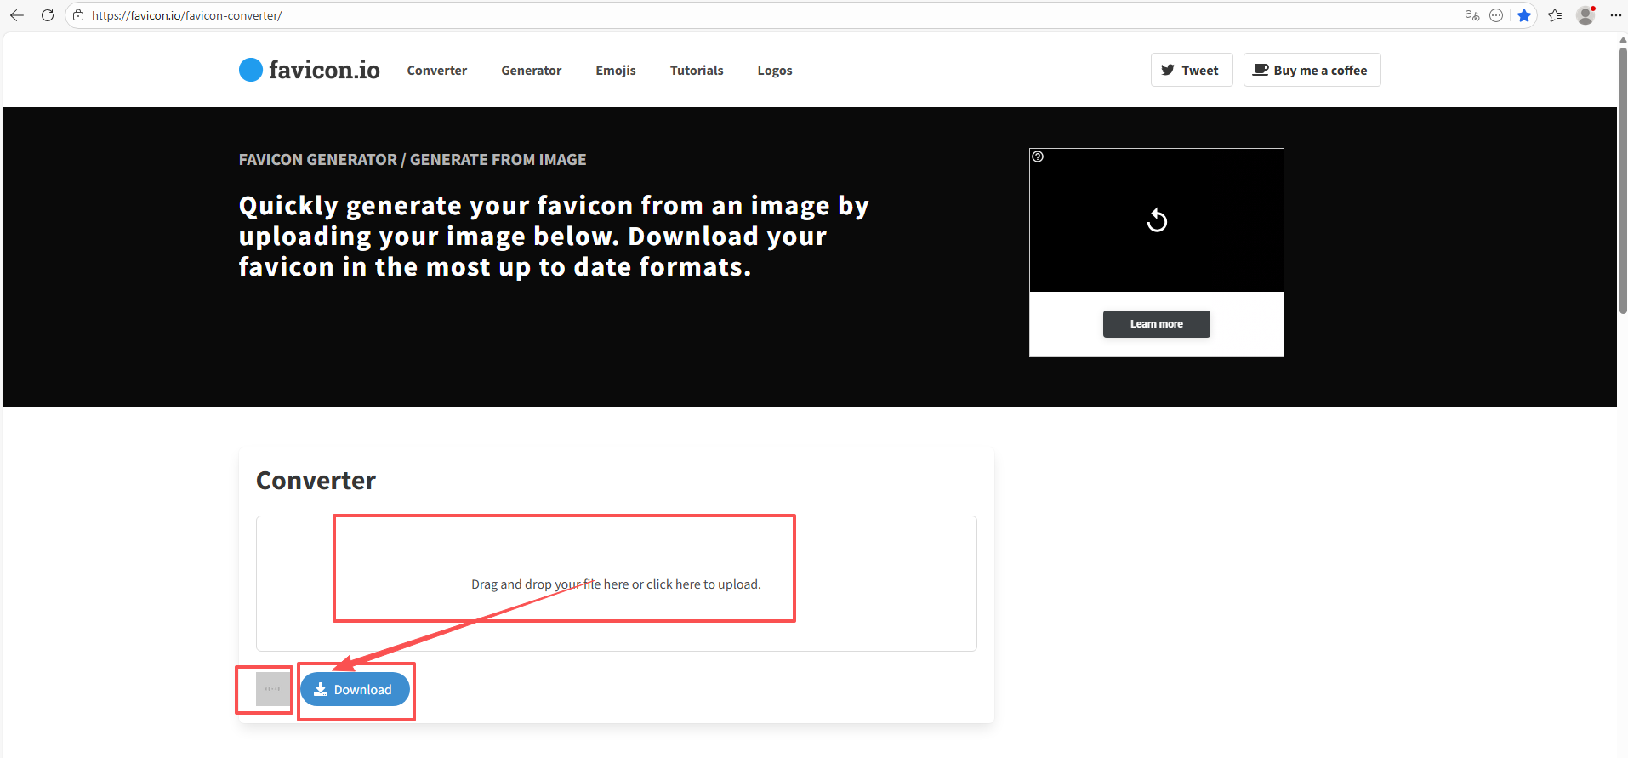The width and height of the screenshot is (1628, 758).
Task: Reload the page with the refresh icon
Action: tap(48, 15)
